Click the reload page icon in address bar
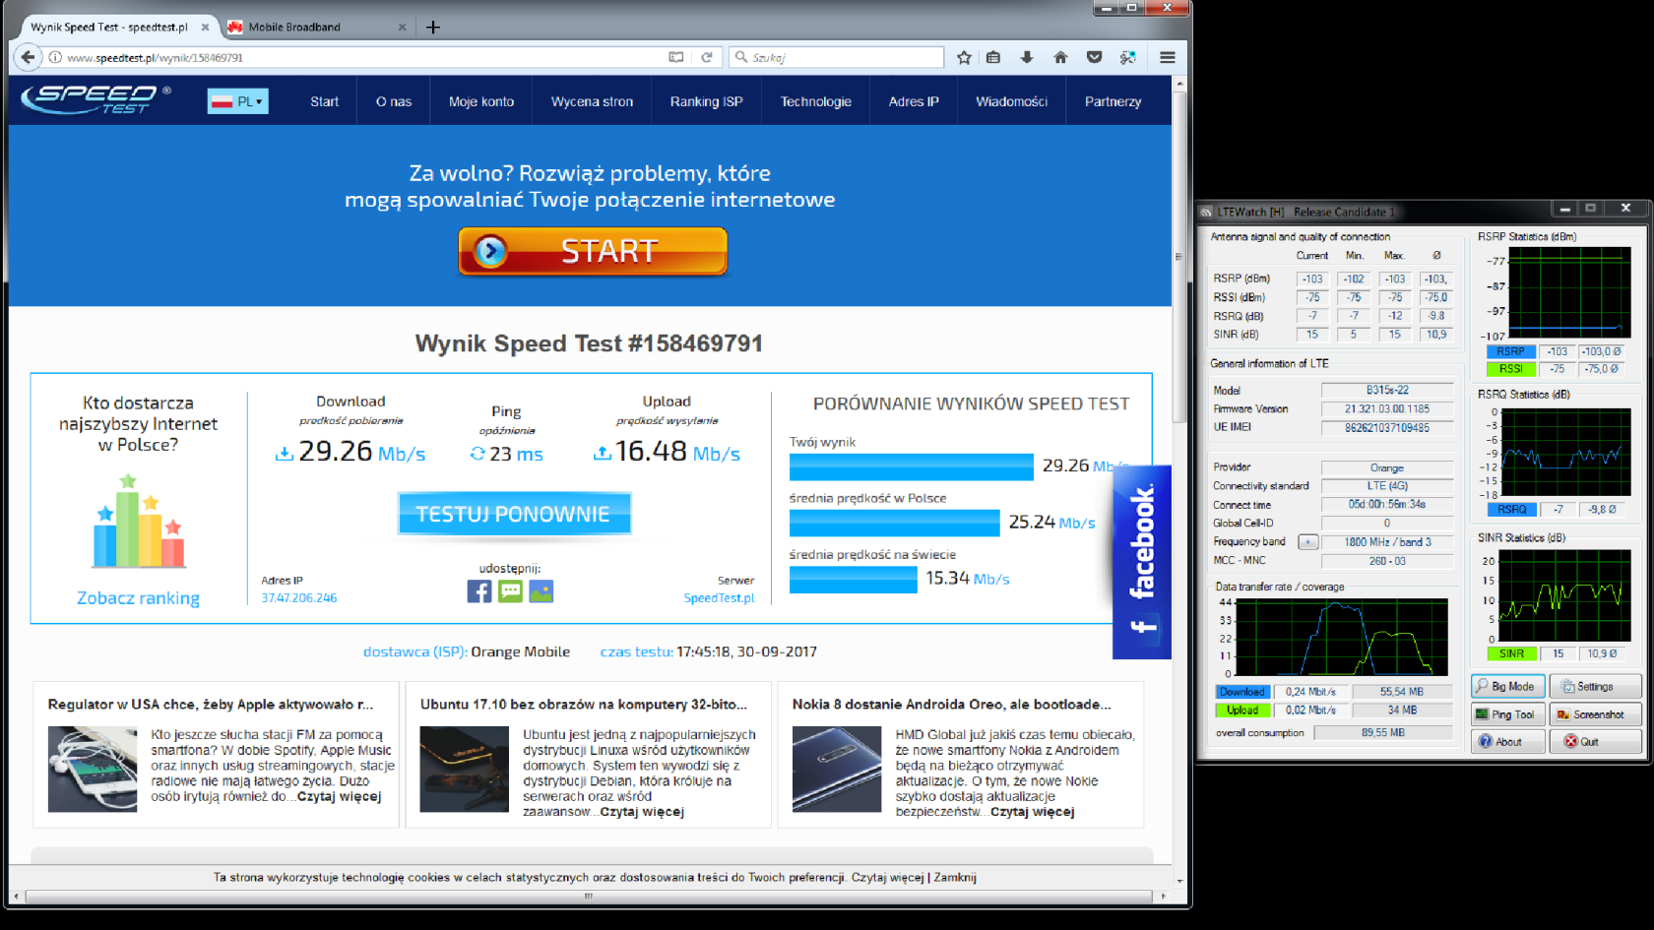Viewport: 1654px width, 930px height. click(x=707, y=57)
